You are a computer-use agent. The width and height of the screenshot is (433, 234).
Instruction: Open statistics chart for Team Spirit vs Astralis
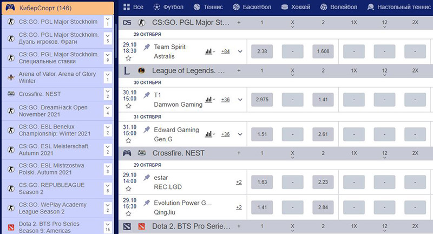(209, 51)
